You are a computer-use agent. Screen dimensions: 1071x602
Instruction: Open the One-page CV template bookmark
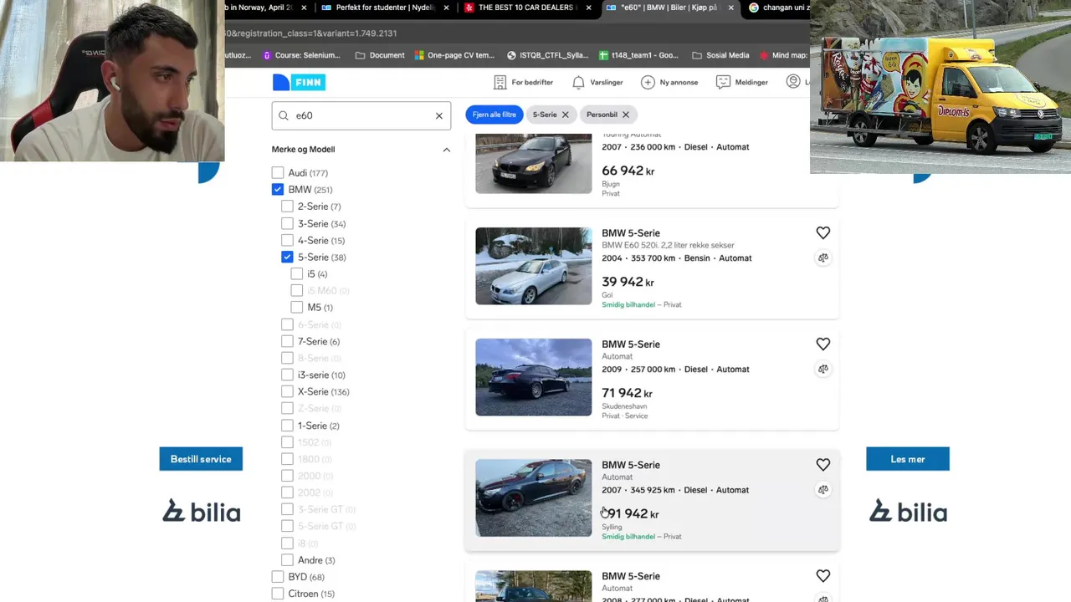454,55
